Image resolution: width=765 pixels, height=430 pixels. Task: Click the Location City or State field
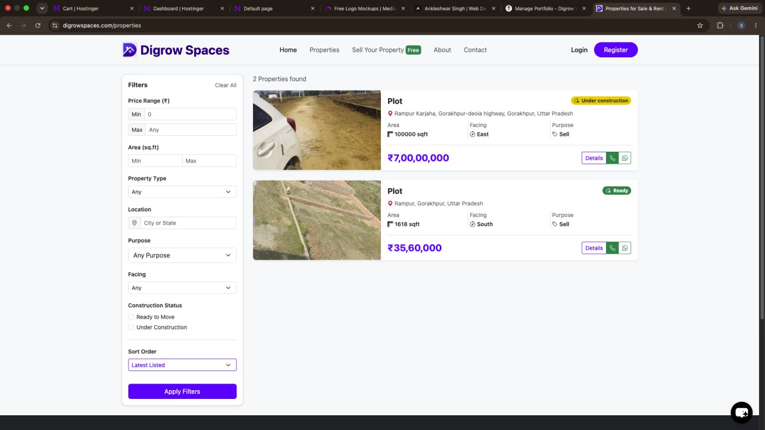click(x=189, y=223)
